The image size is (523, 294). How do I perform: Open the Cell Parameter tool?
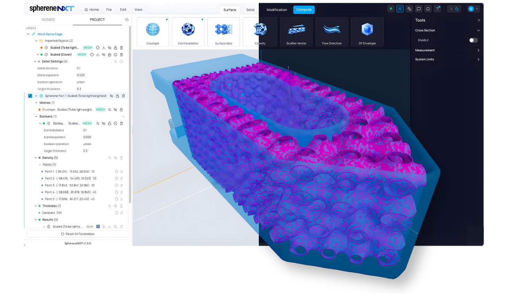(188, 32)
